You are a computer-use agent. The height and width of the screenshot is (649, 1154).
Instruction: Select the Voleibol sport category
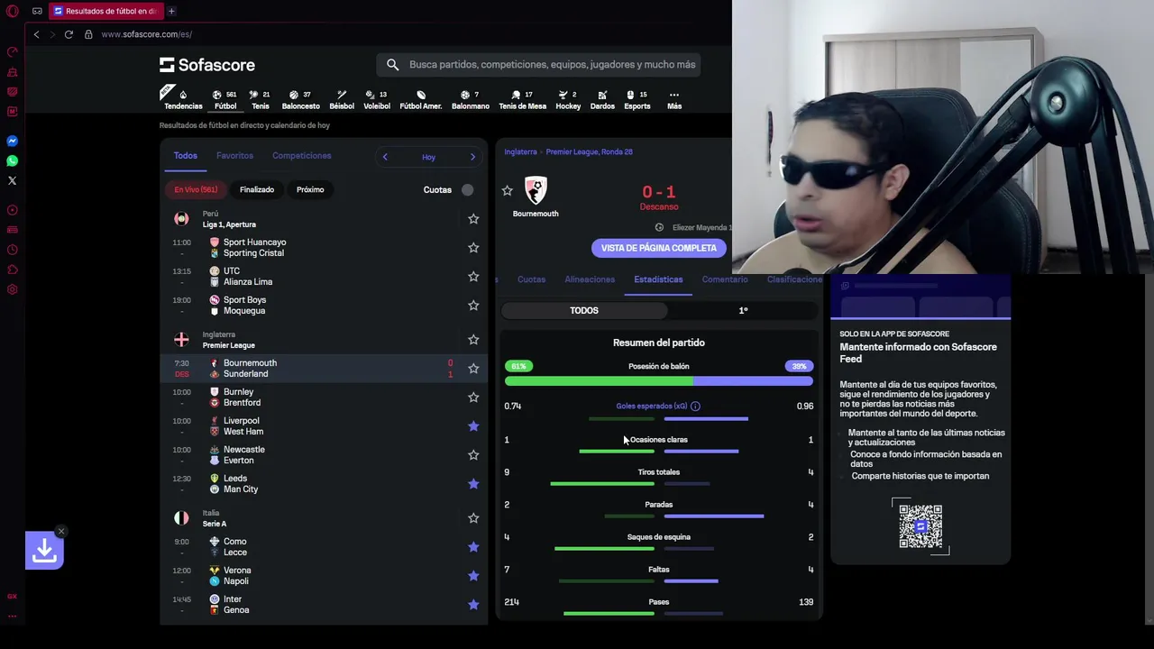(377, 100)
